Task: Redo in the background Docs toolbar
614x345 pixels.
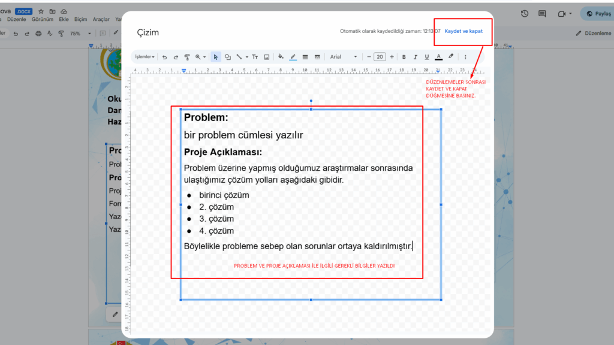Action: point(27,34)
